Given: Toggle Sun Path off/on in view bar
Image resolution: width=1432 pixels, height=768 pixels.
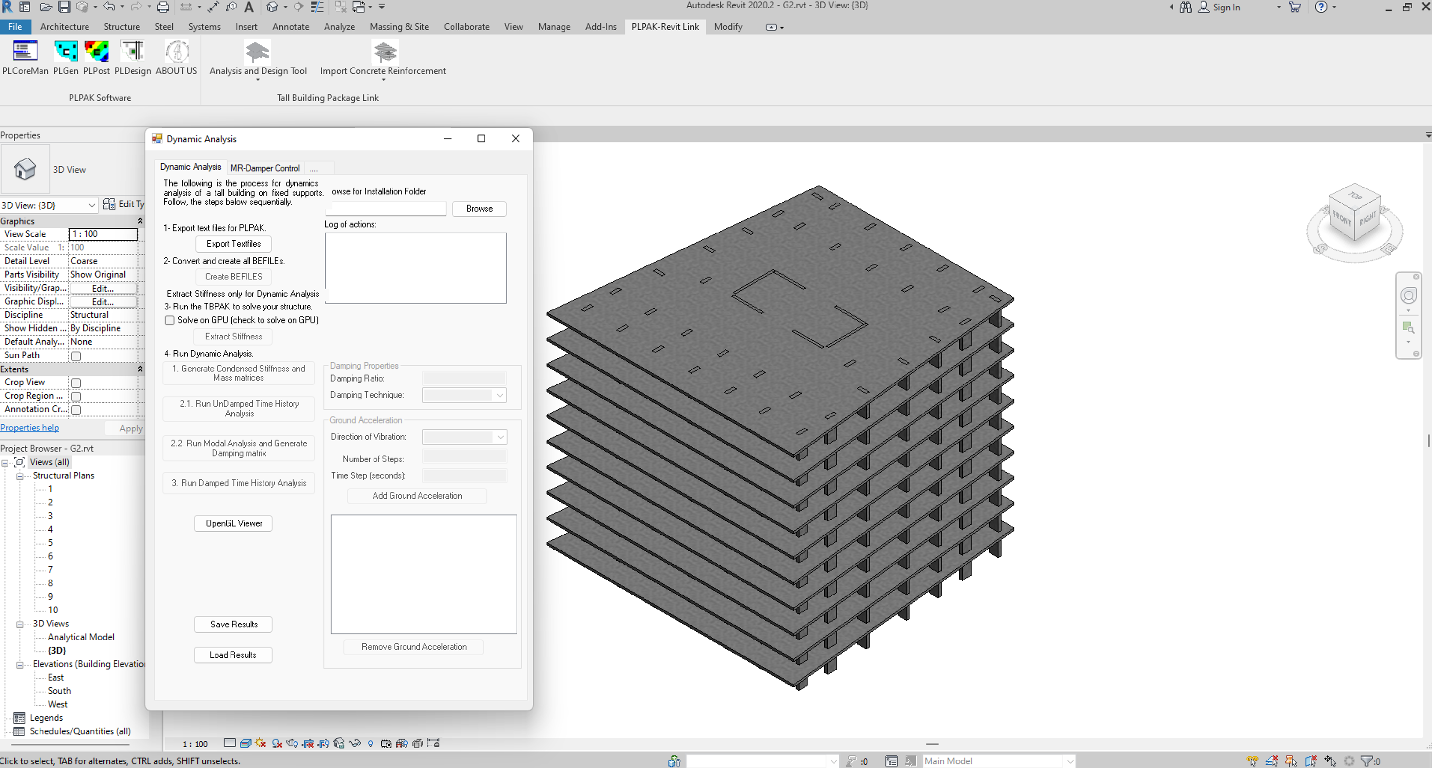Looking at the screenshot, I should click(261, 744).
